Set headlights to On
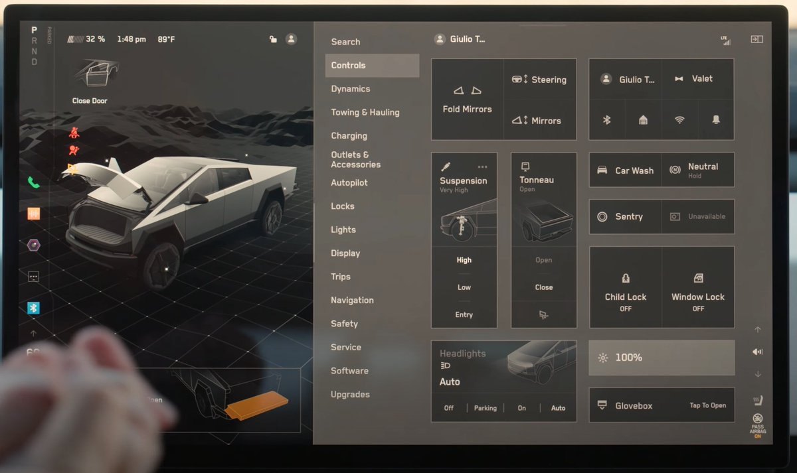Screen dimensions: 797x473 [522, 408]
